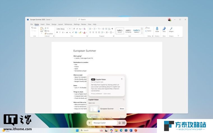
Task: Toggle Justify paragraph alignment
Action: tap(99, 32)
